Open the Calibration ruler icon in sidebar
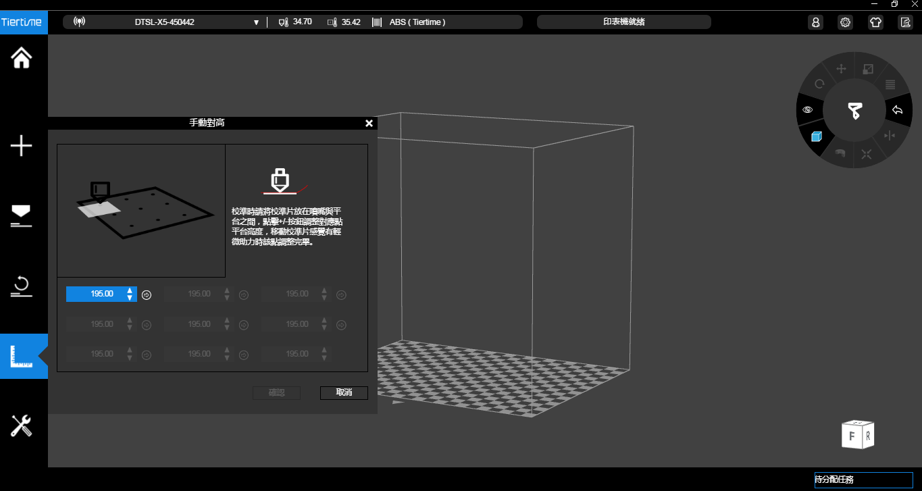The width and height of the screenshot is (922, 491). click(22, 356)
